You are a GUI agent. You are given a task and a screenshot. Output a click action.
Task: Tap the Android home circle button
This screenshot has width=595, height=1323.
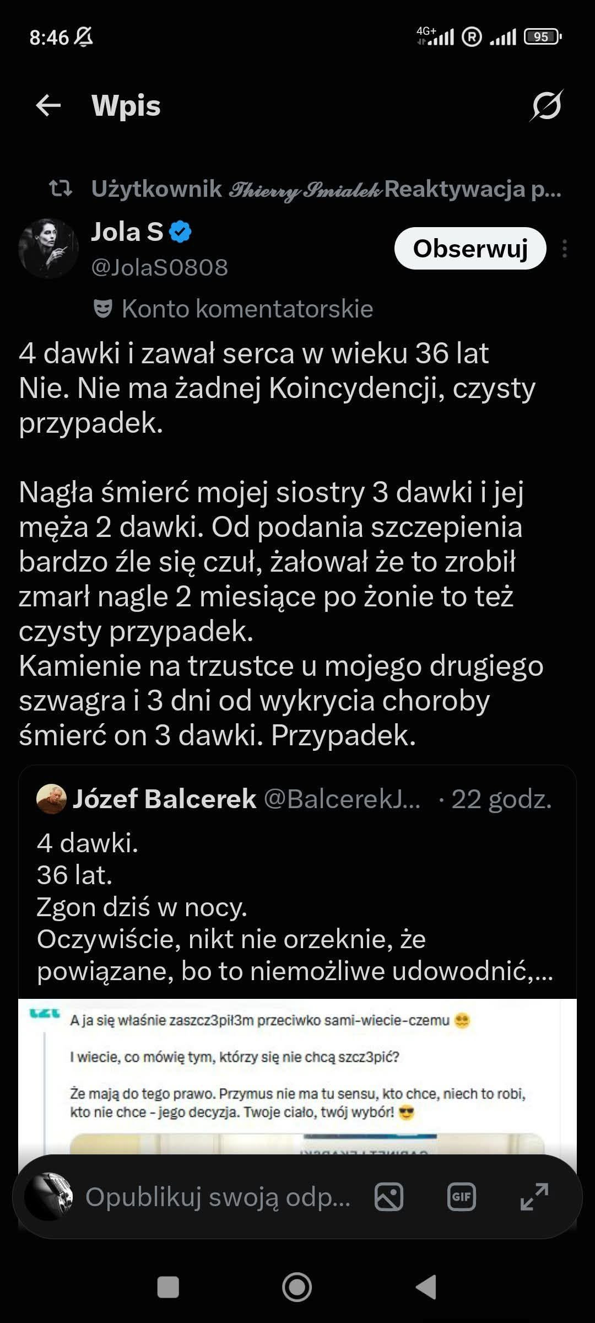(x=297, y=1287)
